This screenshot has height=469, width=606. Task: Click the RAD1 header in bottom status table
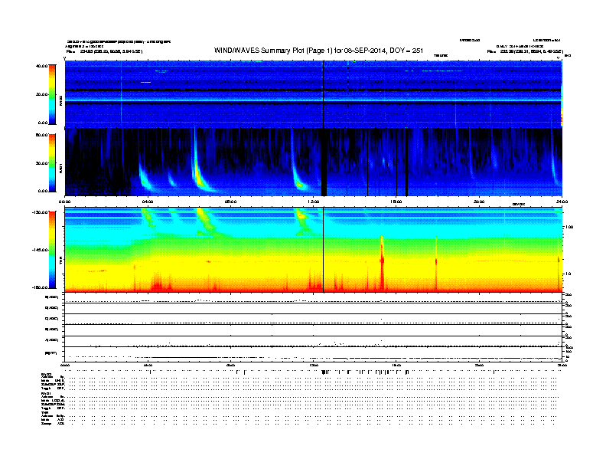(47, 394)
